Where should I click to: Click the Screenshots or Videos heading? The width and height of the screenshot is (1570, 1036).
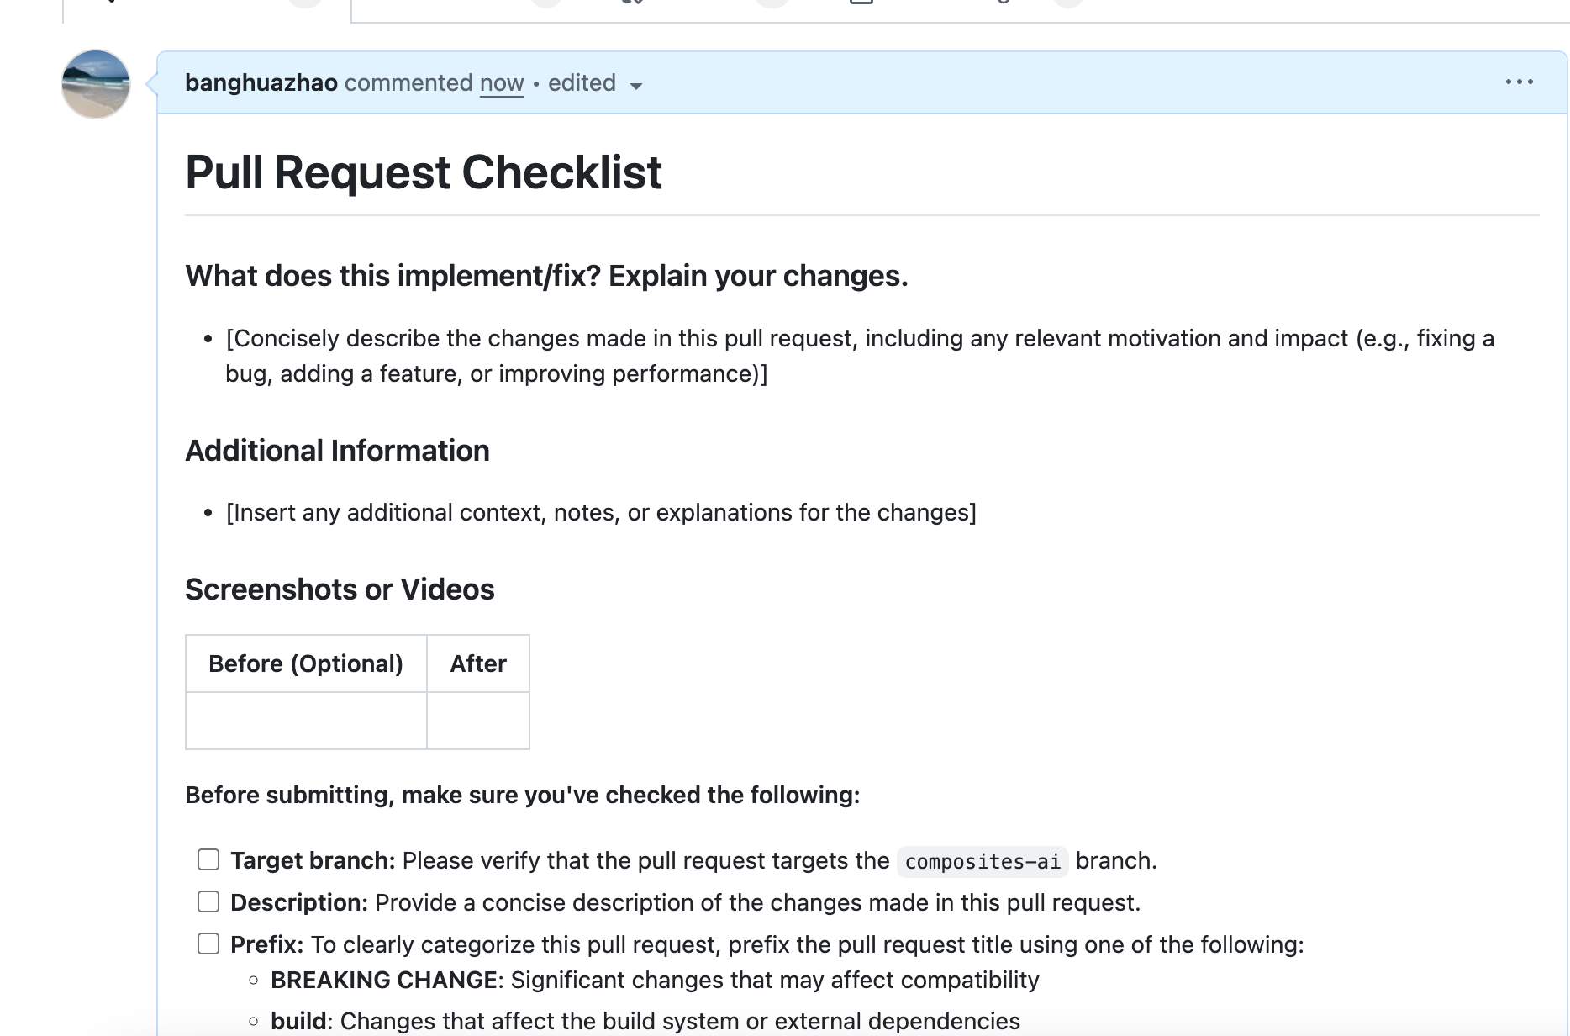pos(340,589)
